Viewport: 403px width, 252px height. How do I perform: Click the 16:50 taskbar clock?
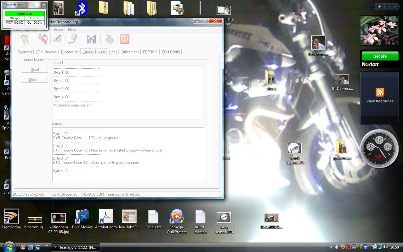pyautogui.click(x=394, y=247)
